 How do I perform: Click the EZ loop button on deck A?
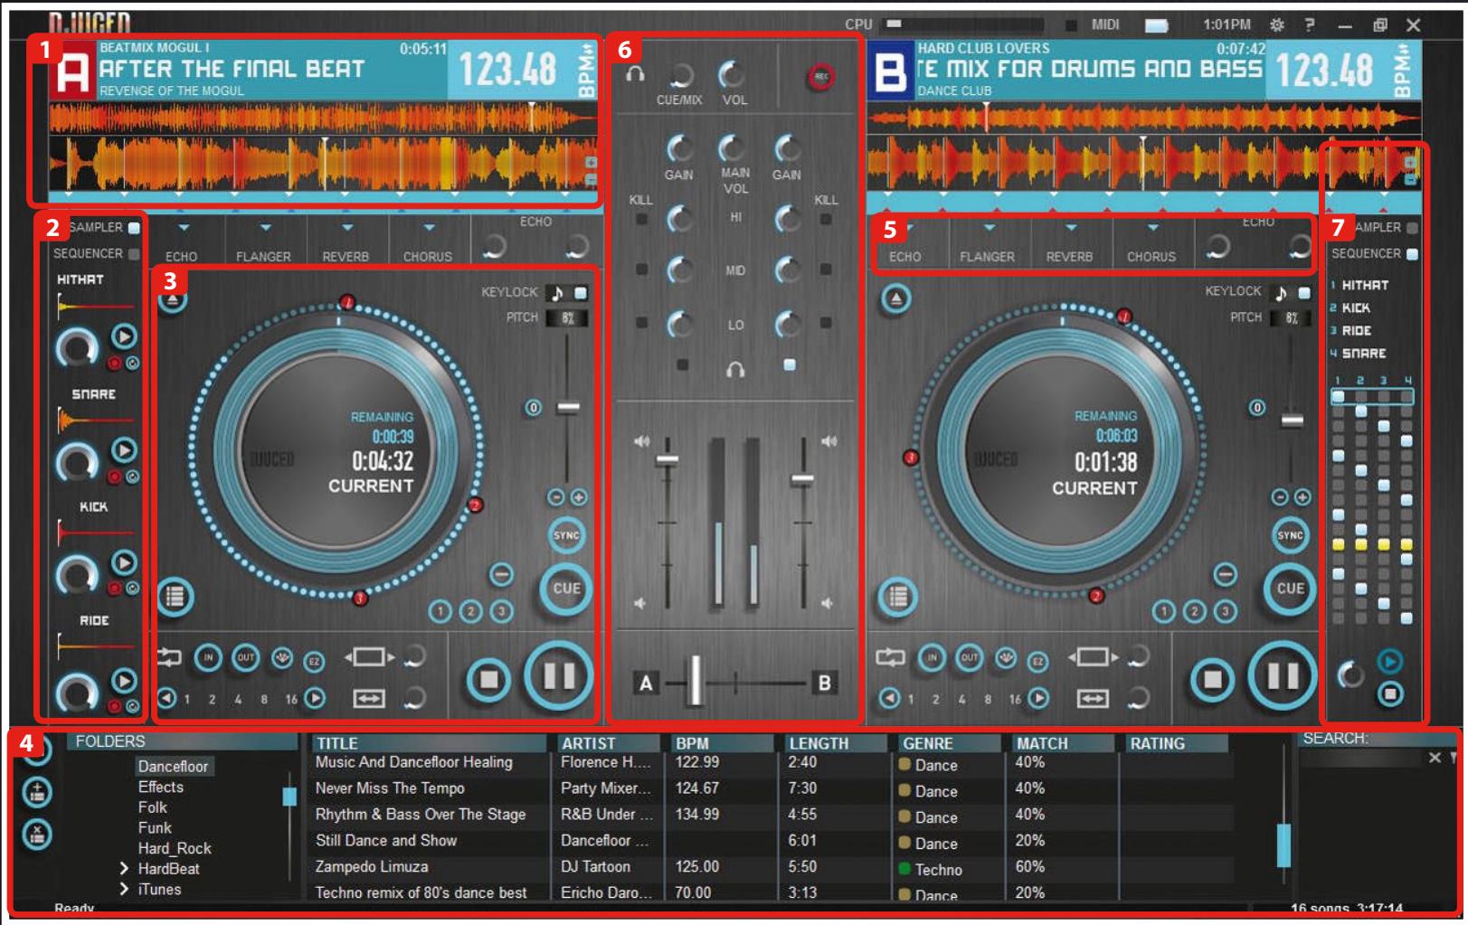(314, 661)
